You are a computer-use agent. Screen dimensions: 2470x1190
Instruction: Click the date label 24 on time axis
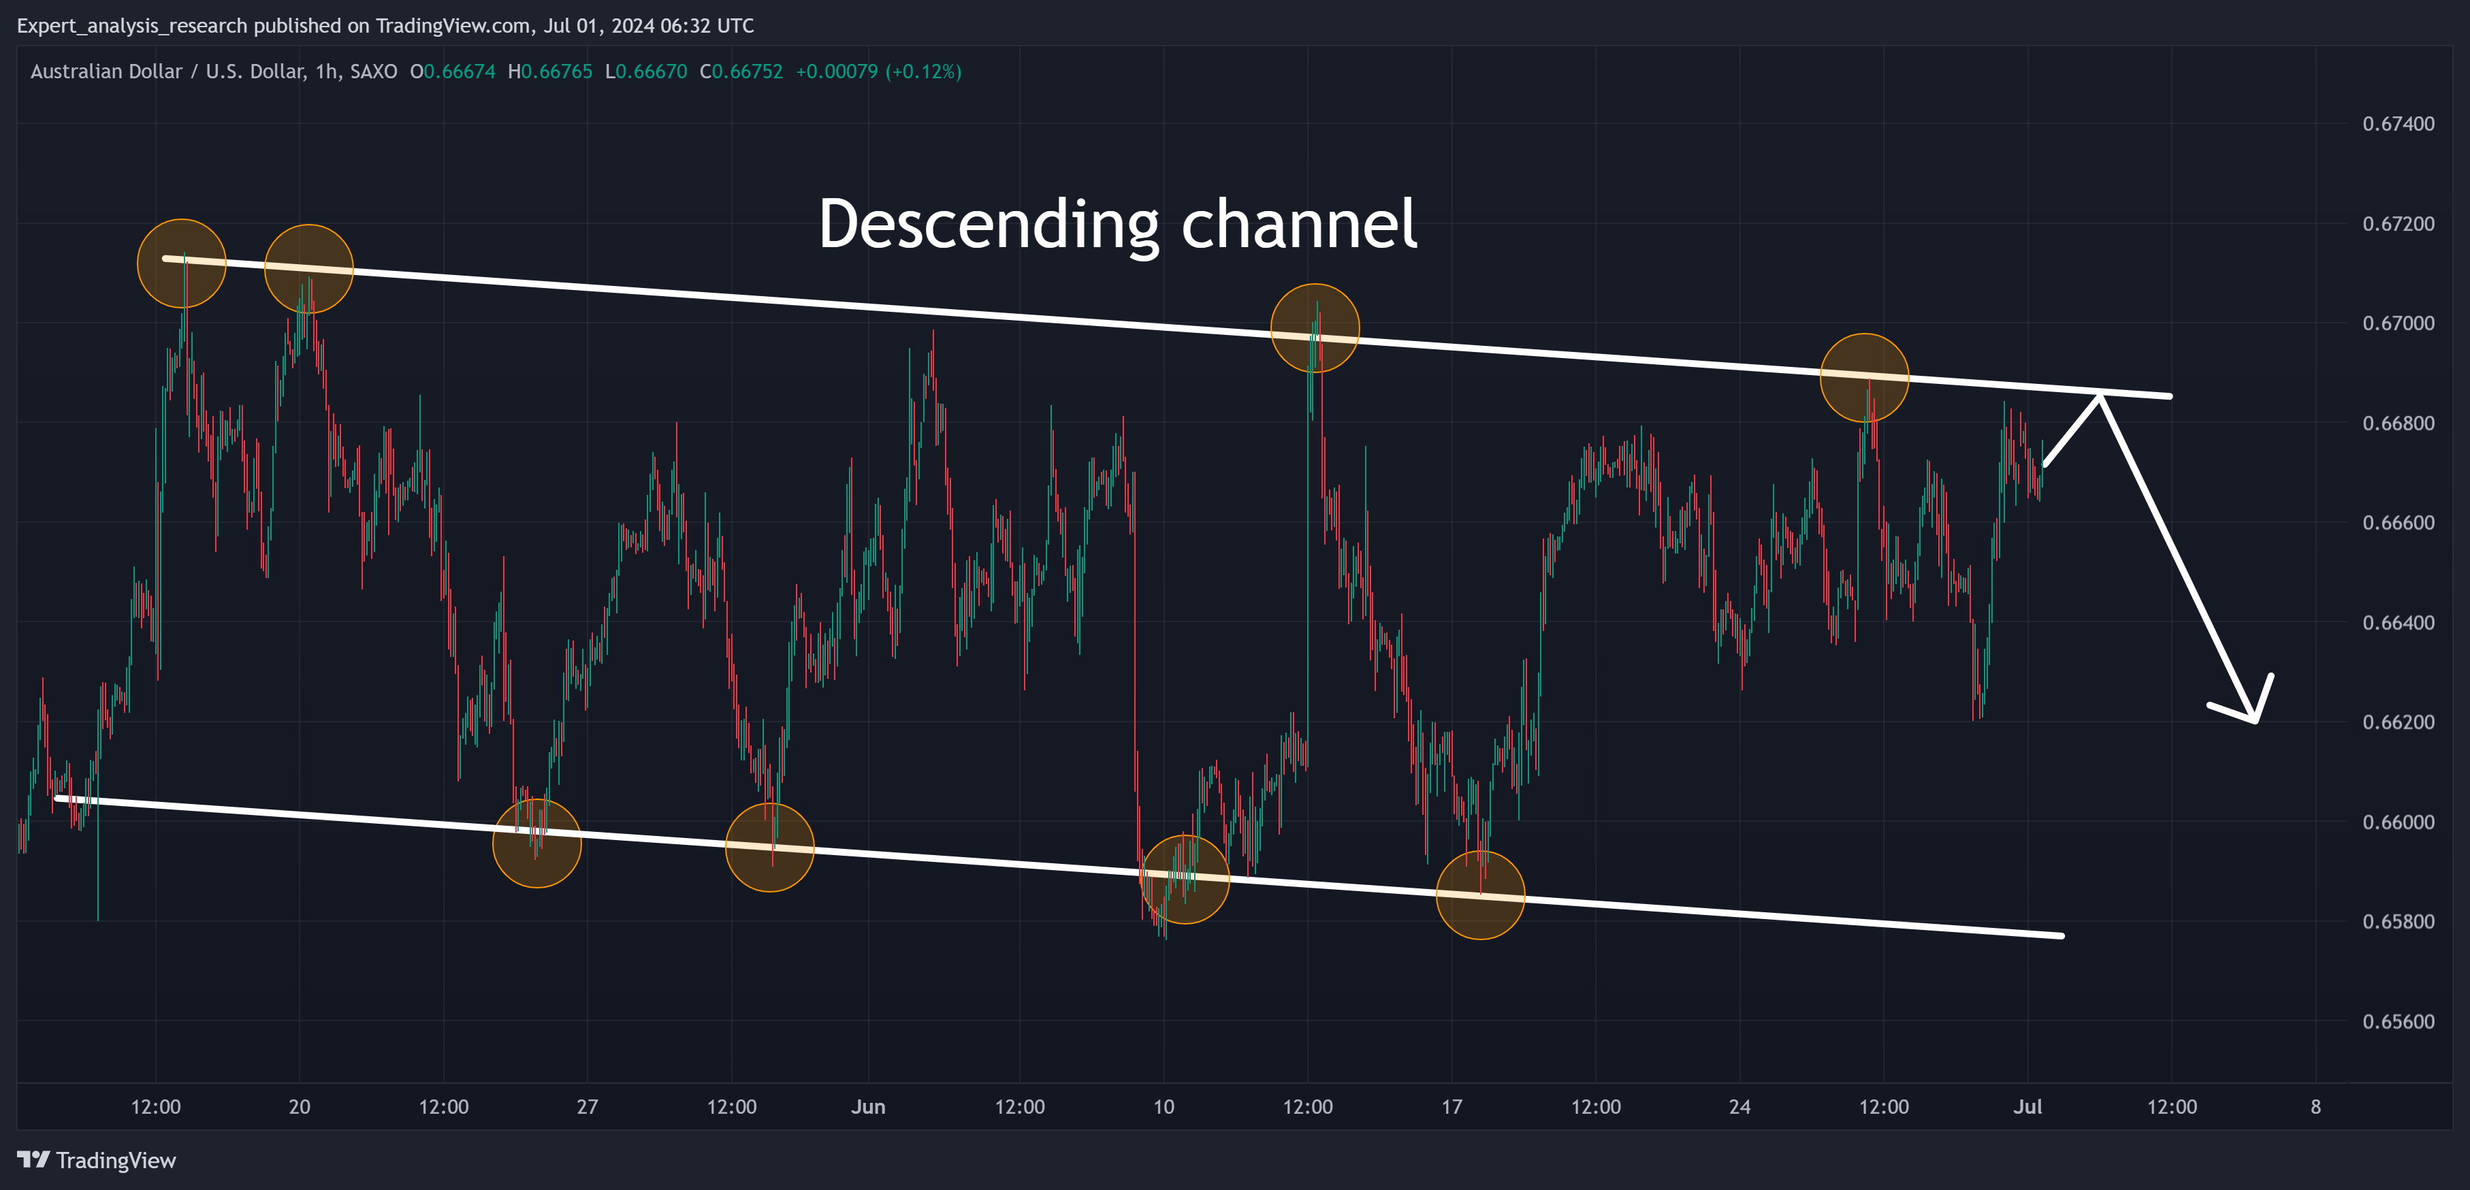[x=1739, y=1106]
